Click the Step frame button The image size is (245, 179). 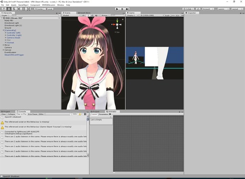(x=127, y=9)
